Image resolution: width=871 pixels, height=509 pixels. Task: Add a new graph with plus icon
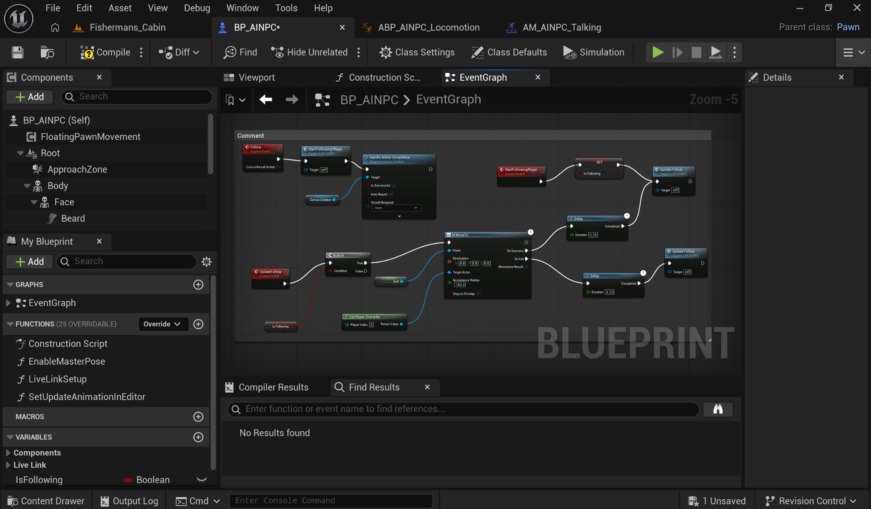[198, 285]
